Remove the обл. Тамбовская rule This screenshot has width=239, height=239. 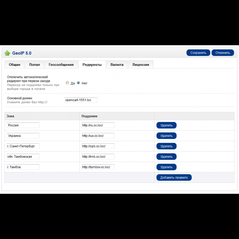coord(166,157)
